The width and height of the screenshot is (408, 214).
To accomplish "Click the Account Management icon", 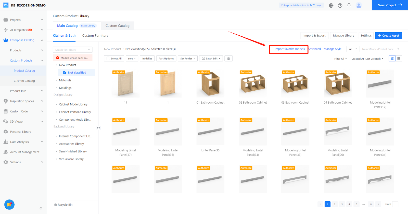I will pos(6,152).
